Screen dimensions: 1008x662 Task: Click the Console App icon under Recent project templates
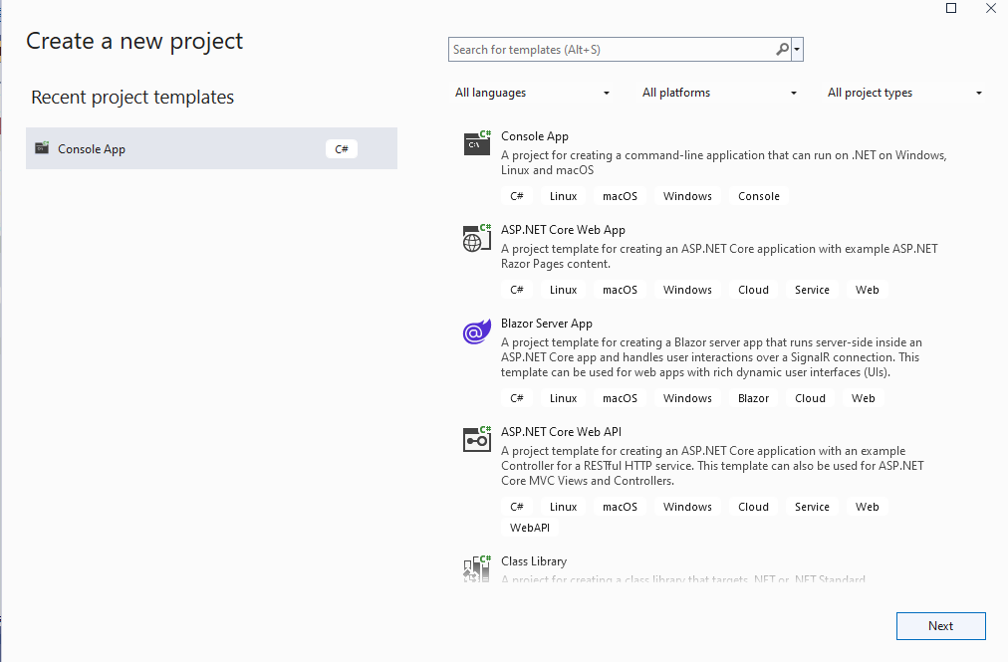pos(42,147)
